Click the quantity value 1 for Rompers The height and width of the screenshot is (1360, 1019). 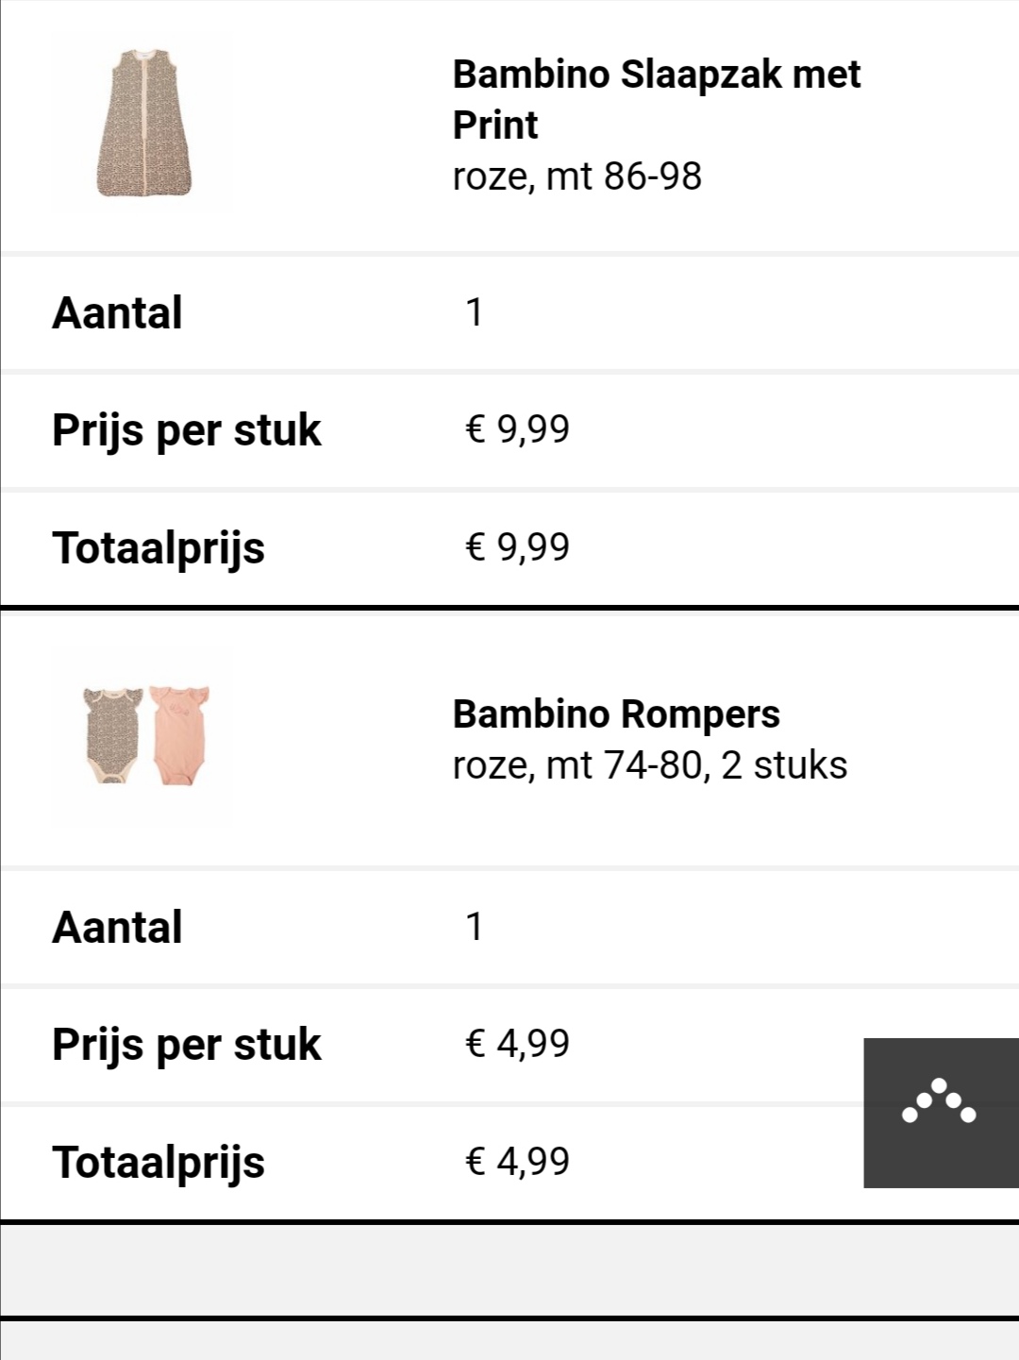coord(475,927)
